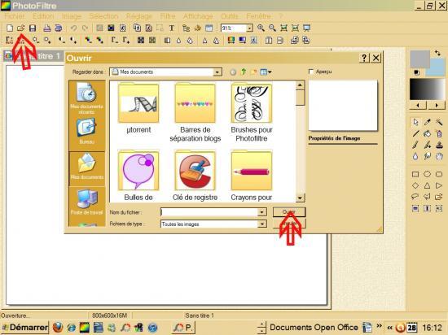Click the gradient effect icon in second toolbar row
Screen dimensions: 448x335
(242, 40)
